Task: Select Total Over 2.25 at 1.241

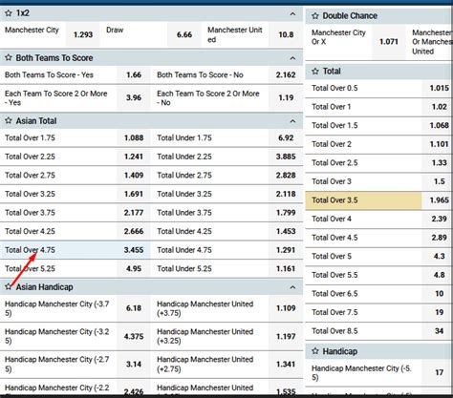Action: 134,157
